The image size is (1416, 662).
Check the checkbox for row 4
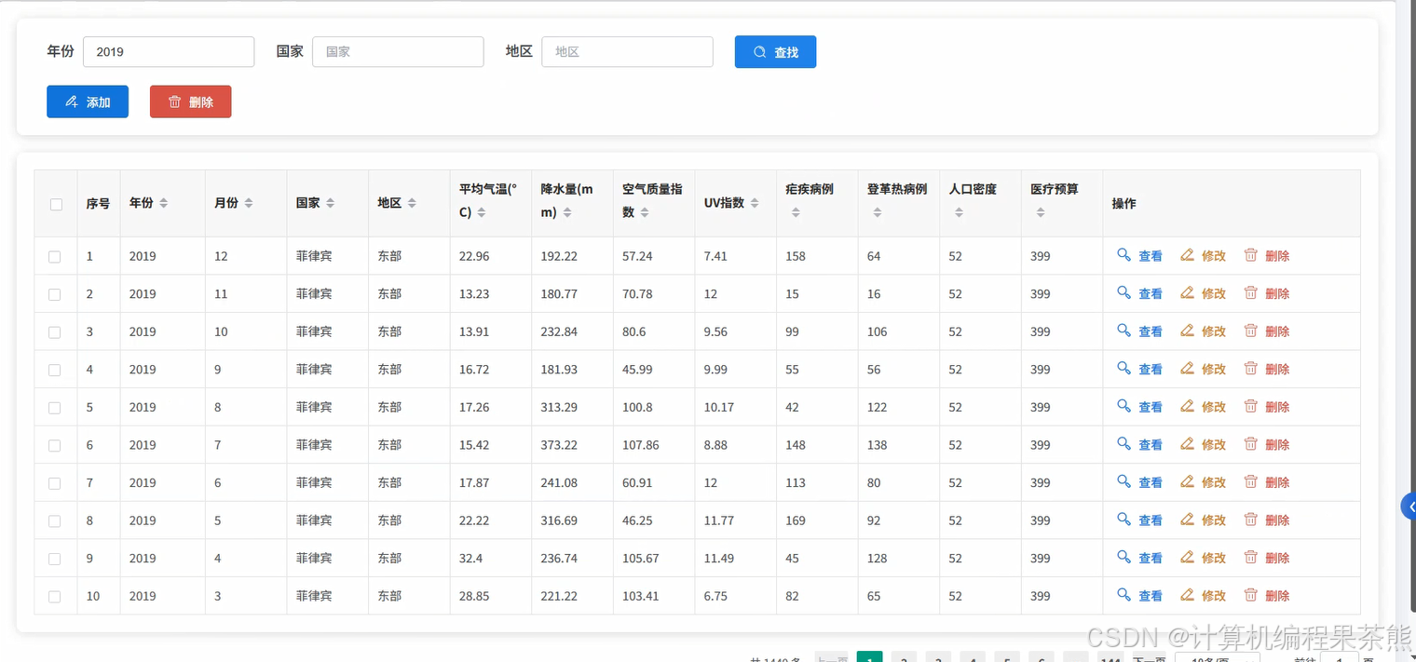55,370
